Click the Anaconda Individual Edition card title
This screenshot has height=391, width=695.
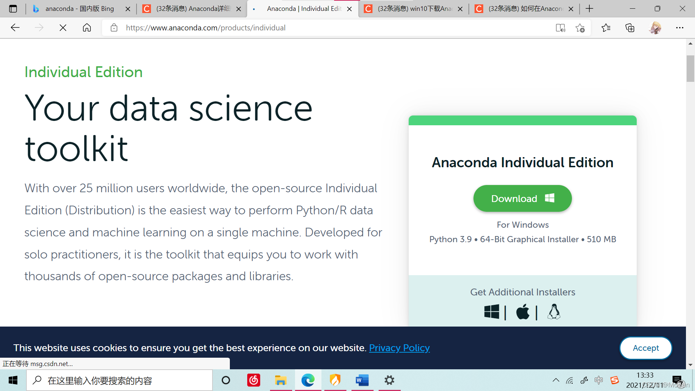pos(522,163)
